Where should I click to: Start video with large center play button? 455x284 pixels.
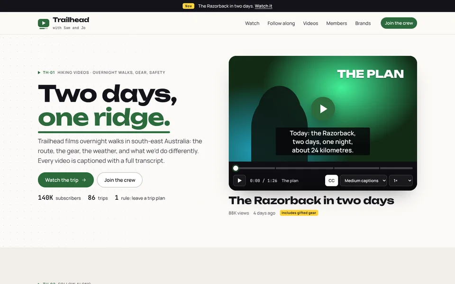pos(323,109)
